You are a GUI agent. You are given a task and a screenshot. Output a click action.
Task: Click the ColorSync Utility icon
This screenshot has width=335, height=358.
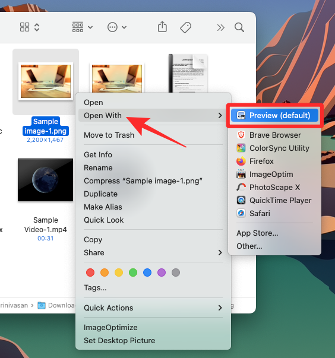241,148
